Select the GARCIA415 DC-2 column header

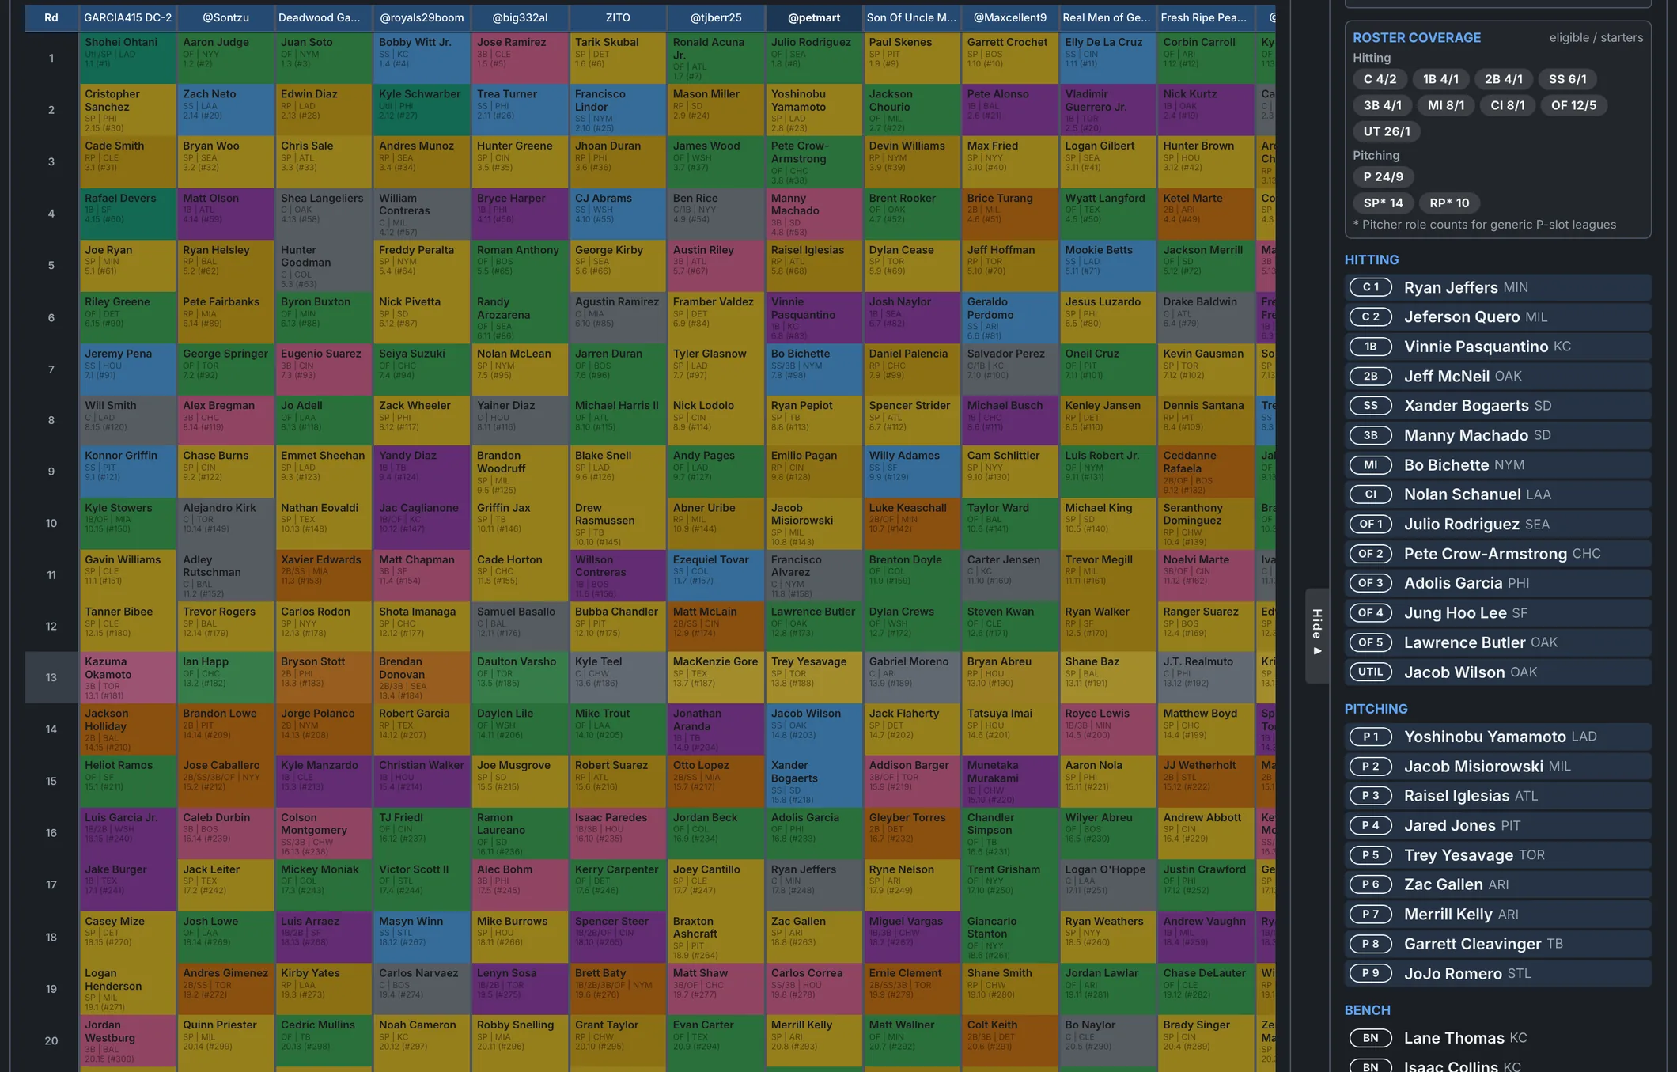click(127, 17)
